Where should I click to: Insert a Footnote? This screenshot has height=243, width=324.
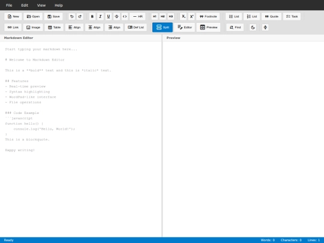click(208, 17)
